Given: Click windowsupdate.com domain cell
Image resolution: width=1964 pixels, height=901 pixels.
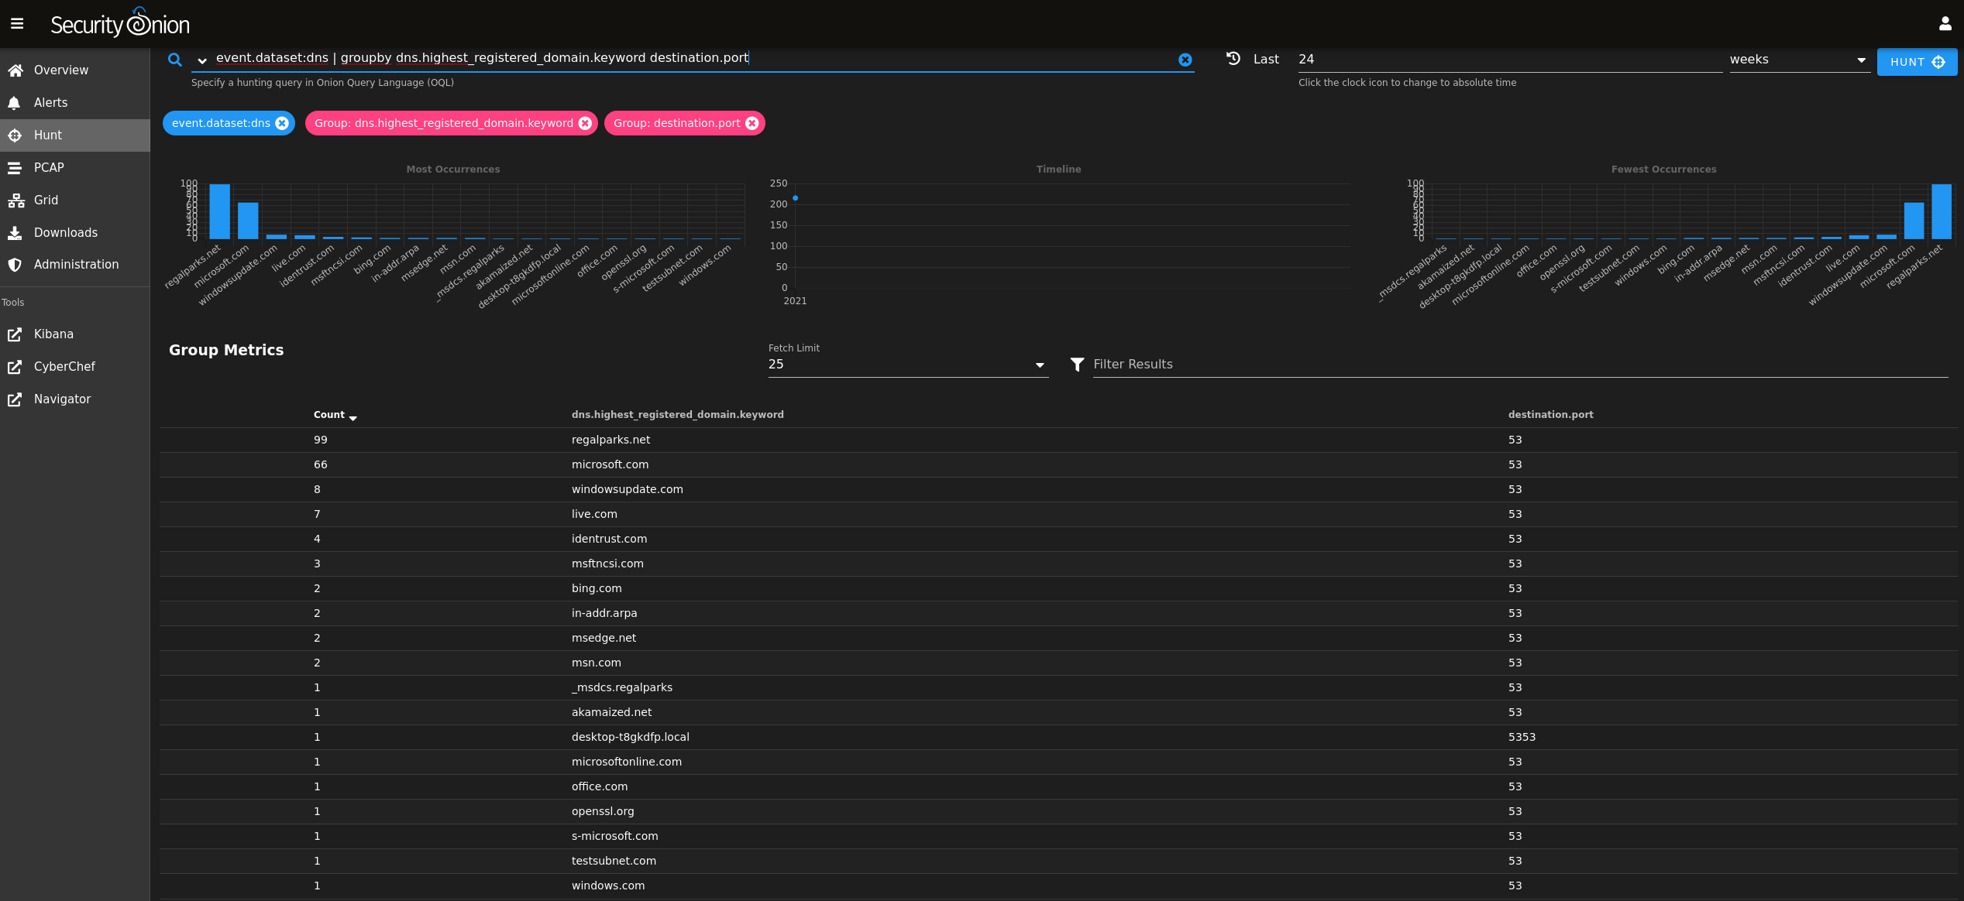Looking at the screenshot, I should click(627, 489).
